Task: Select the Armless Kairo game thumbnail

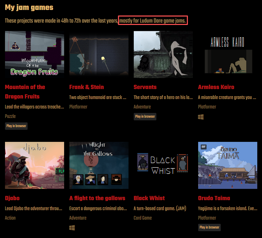Action: (228, 54)
